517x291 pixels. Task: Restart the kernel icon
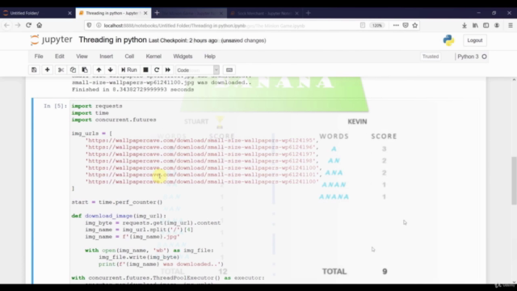pyautogui.click(x=157, y=70)
